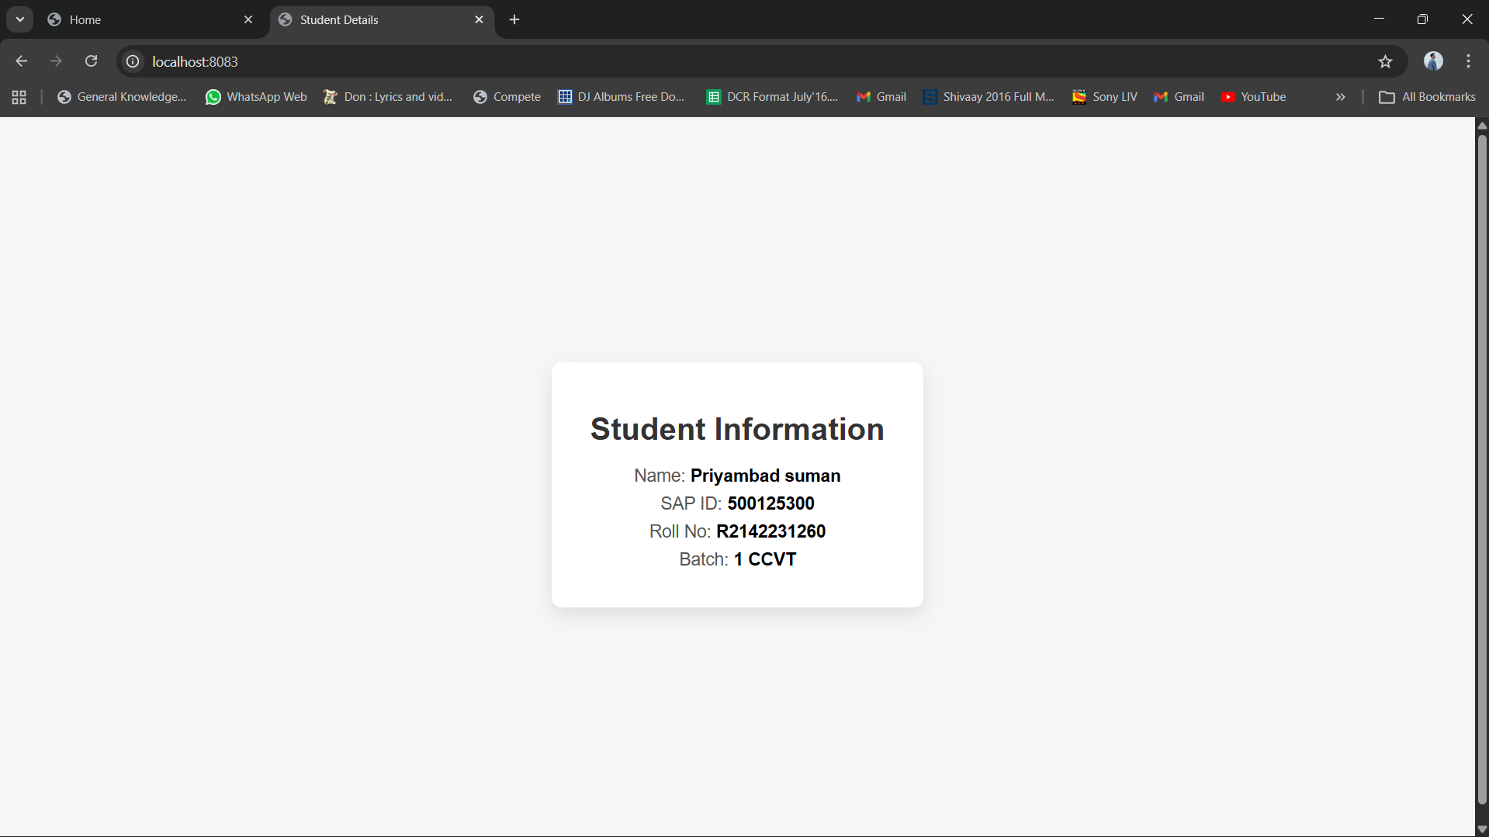This screenshot has height=837, width=1489.
Task: View site information icon
Action: pos(133,61)
